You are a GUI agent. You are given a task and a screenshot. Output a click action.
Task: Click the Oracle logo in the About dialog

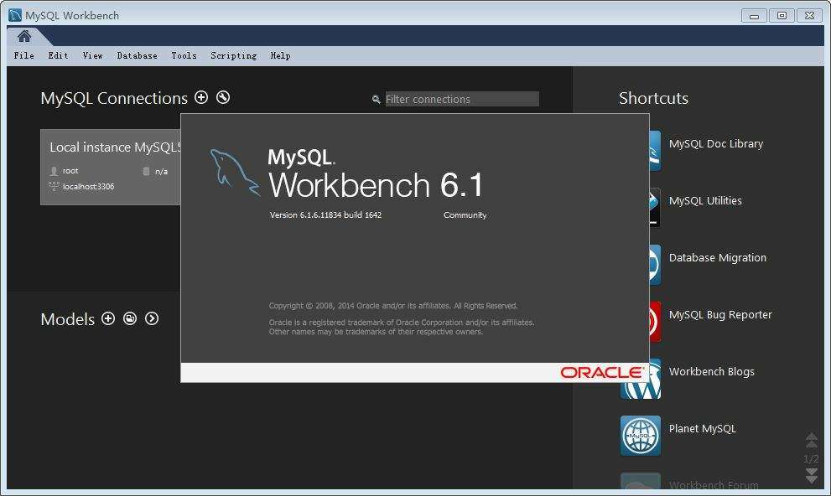(602, 373)
